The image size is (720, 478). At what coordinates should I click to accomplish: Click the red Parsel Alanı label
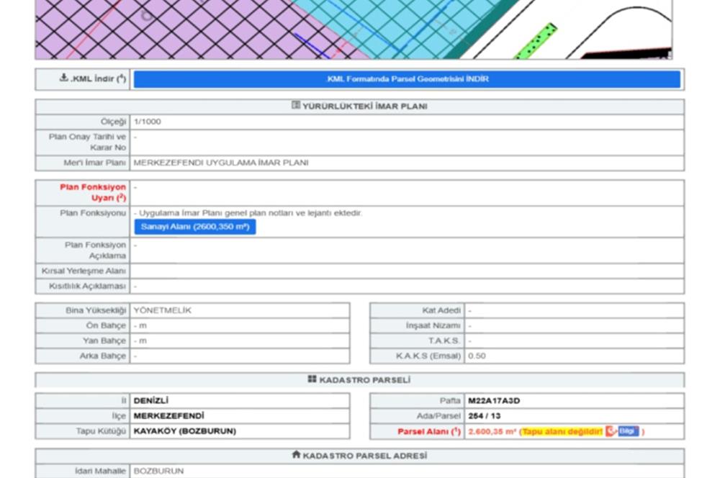pyautogui.click(x=429, y=432)
